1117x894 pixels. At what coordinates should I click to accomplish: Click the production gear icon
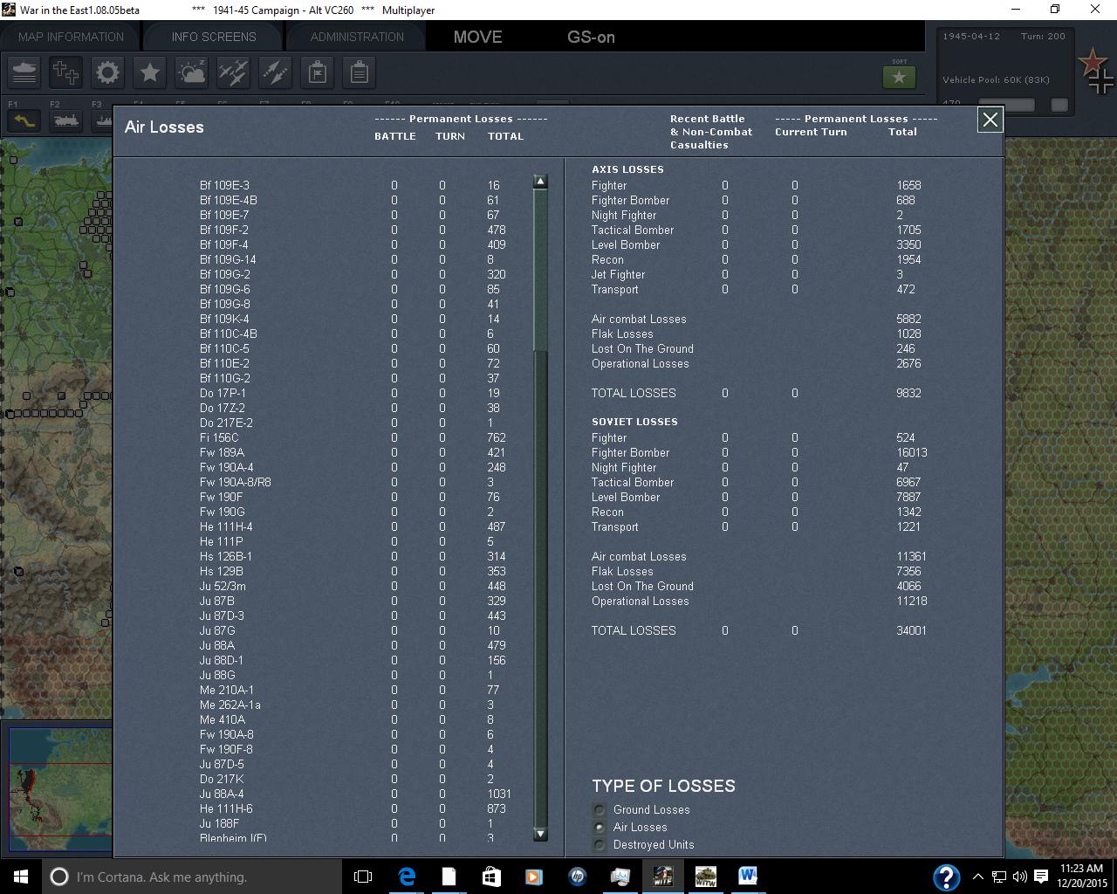click(x=108, y=72)
